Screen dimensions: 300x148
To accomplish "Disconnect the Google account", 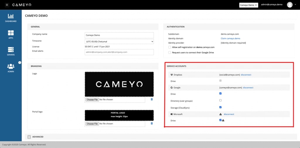I will tap(248, 88).
